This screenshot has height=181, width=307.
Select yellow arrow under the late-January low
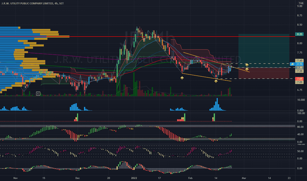pos(182,78)
